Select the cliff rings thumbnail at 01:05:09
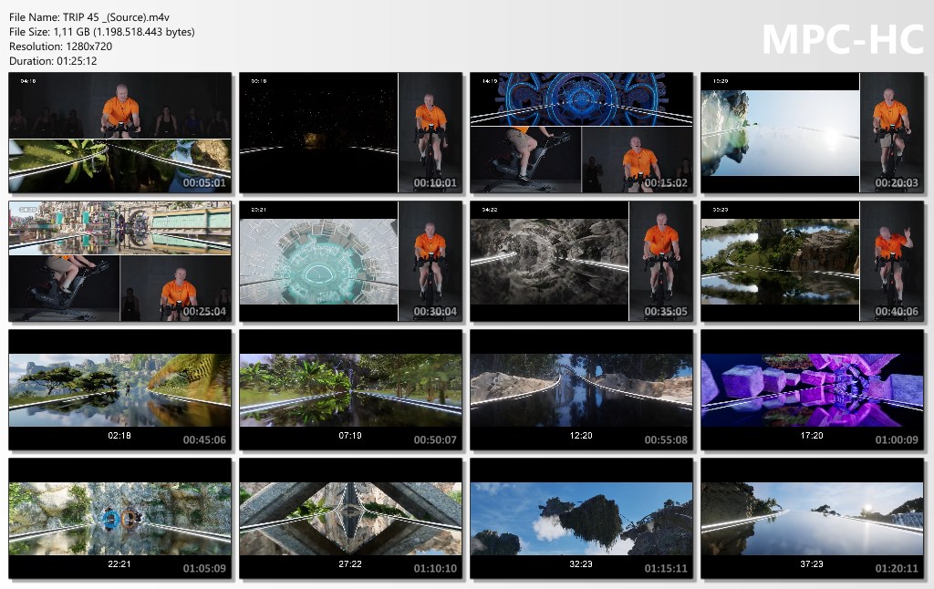The height and width of the screenshot is (589, 934). tap(119, 519)
